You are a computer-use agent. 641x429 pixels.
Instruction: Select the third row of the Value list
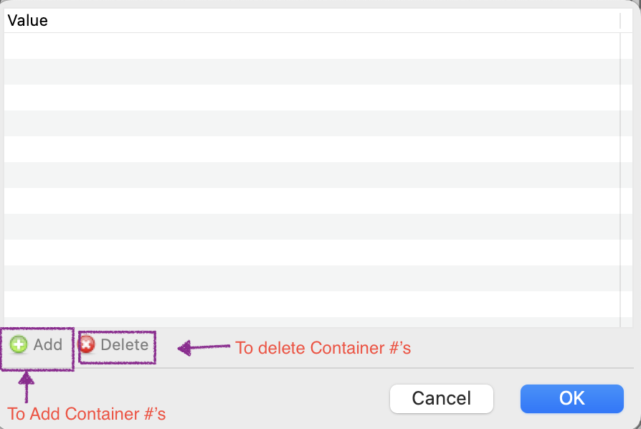pyautogui.click(x=312, y=98)
